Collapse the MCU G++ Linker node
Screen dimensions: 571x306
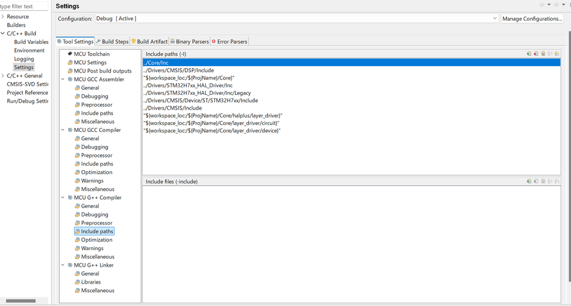(63, 265)
